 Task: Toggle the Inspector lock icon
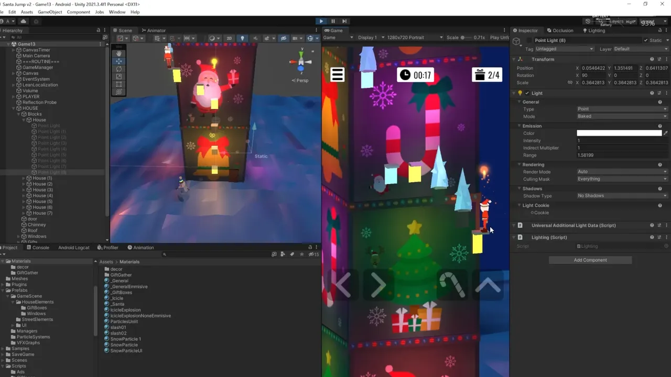tap(660, 30)
